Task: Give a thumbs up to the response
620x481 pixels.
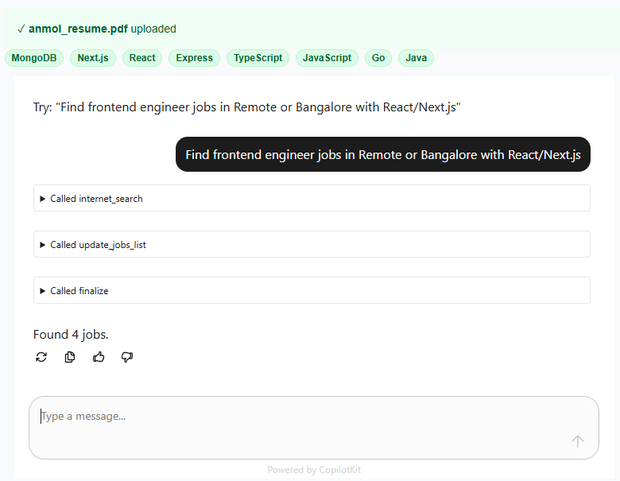Action: (99, 357)
